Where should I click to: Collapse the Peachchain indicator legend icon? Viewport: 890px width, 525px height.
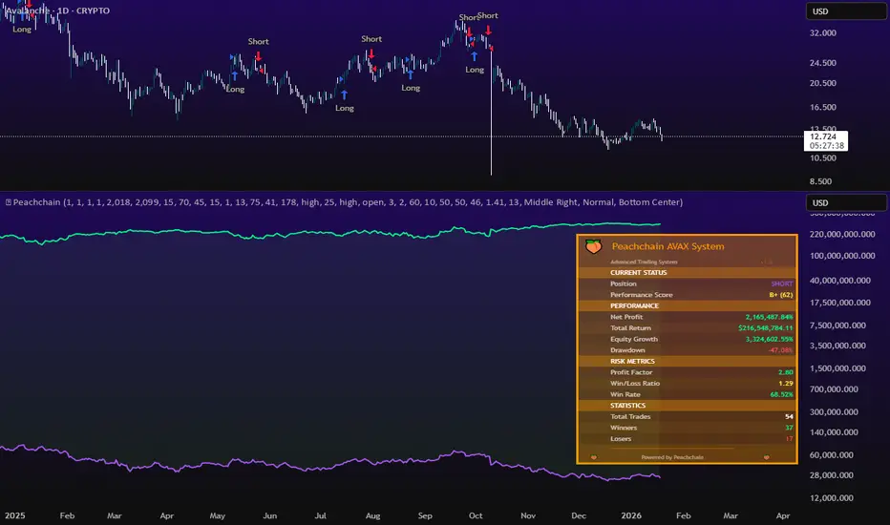tap(8, 202)
